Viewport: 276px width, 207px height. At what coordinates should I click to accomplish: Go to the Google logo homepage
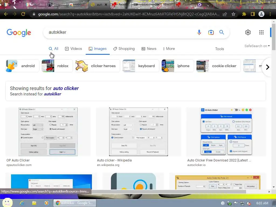[19, 33]
